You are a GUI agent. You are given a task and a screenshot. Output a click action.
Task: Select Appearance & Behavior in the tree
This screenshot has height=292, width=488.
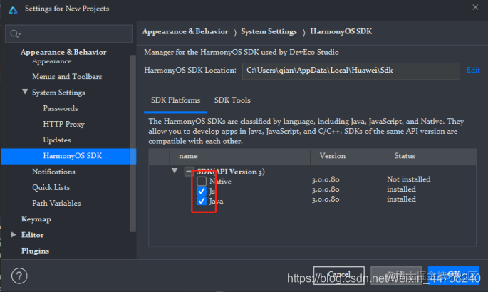tap(63, 52)
